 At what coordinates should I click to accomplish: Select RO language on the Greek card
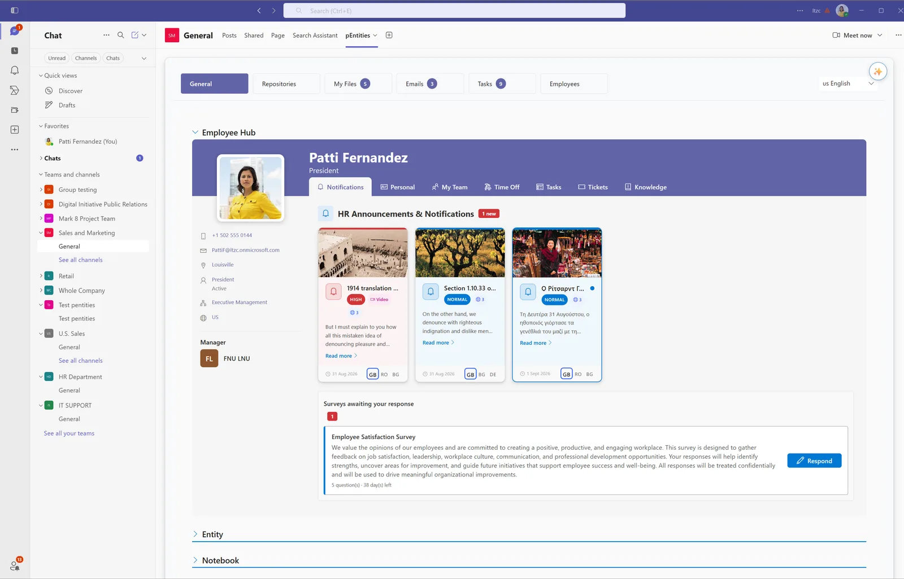tap(578, 374)
